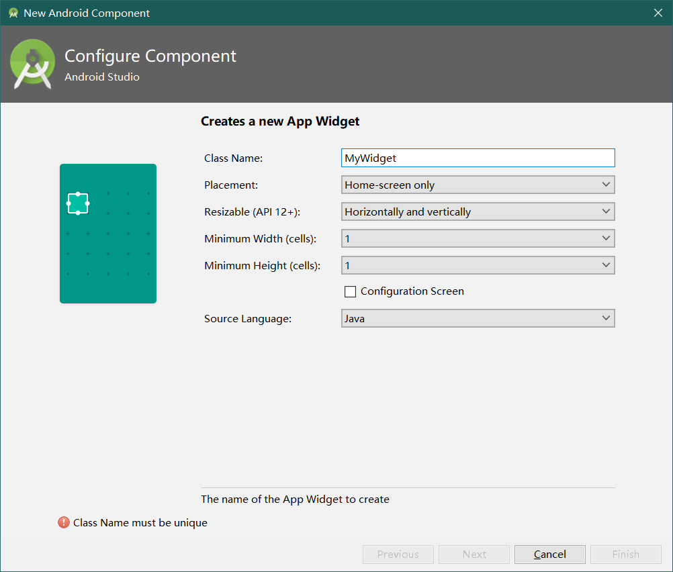
Task: Click the Previous button
Action: 398,555
